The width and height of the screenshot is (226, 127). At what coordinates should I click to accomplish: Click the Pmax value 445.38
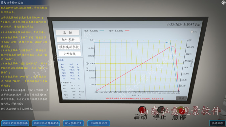[x=72, y=70]
